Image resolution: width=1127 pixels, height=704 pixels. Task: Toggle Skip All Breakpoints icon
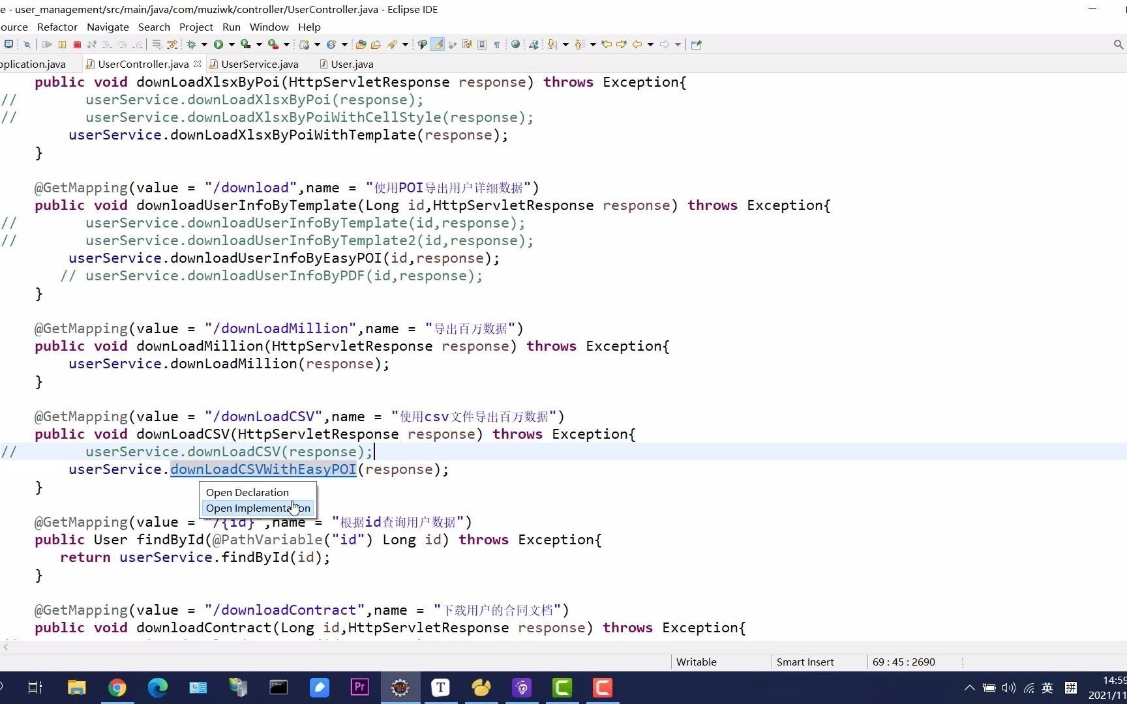(27, 44)
